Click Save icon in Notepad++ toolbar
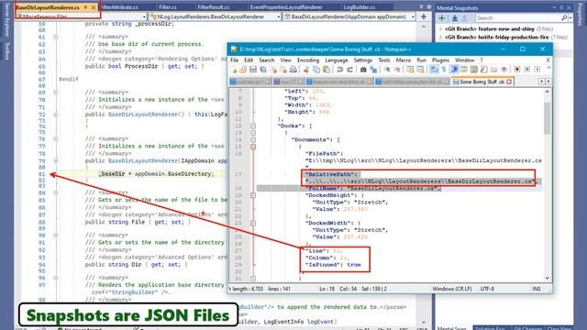This screenshot has width=587, height=330. (253, 70)
